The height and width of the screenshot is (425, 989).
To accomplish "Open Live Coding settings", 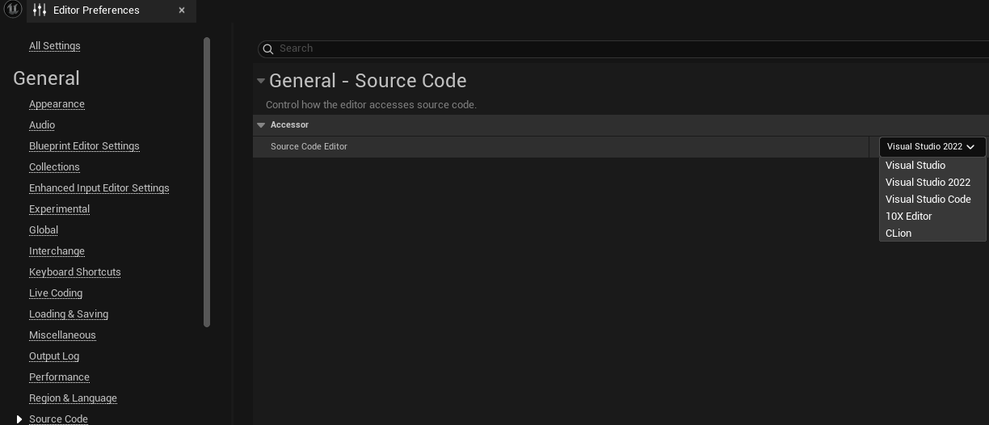I will pyautogui.click(x=56, y=293).
